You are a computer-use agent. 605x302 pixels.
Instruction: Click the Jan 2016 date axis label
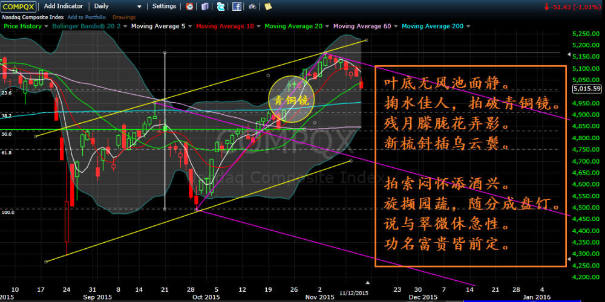click(536, 297)
